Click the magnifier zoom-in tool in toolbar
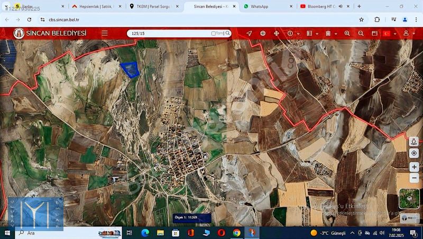 tap(347, 33)
